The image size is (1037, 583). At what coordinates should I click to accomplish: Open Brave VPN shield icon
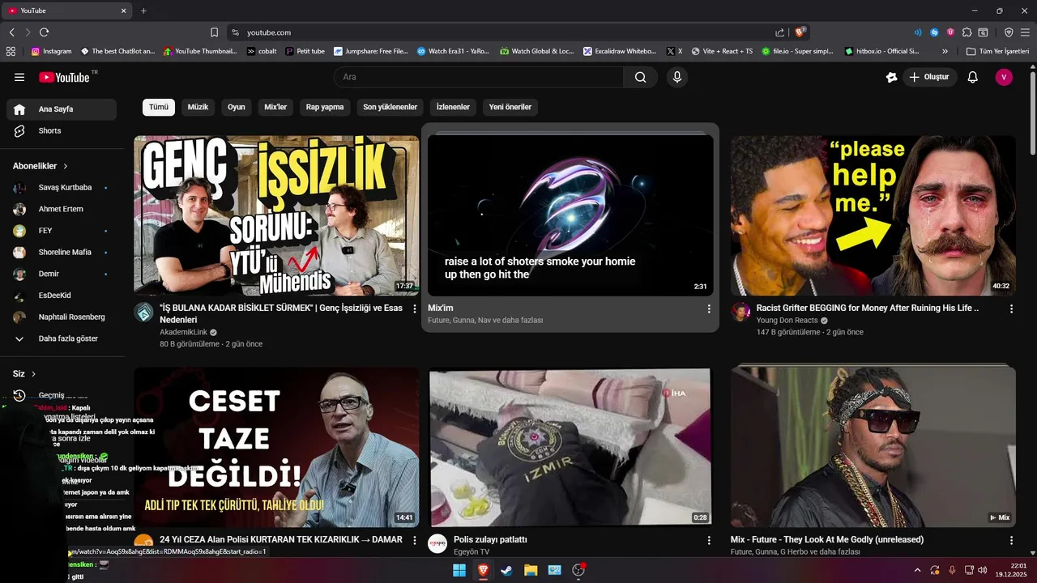(x=1009, y=32)
